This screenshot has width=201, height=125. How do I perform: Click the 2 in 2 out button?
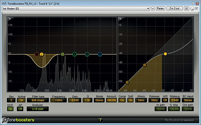pos(174,8)
